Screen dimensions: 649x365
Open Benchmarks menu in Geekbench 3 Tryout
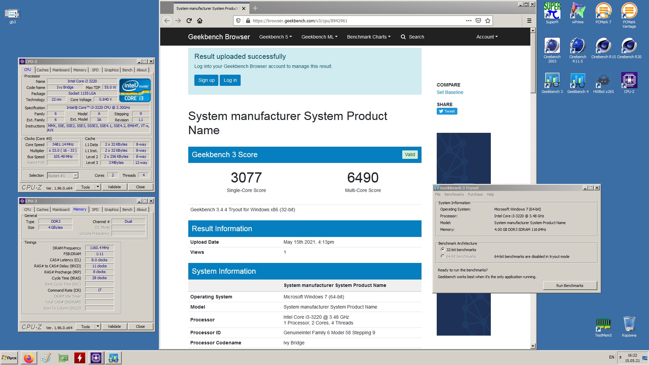[x=454, y=194]
